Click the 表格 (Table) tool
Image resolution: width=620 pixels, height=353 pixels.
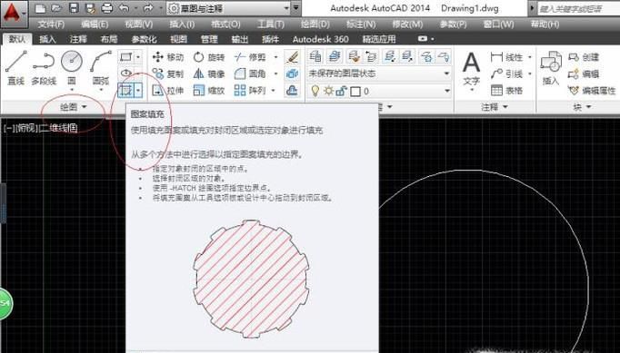pyautogui.click(x=507, y=91)
